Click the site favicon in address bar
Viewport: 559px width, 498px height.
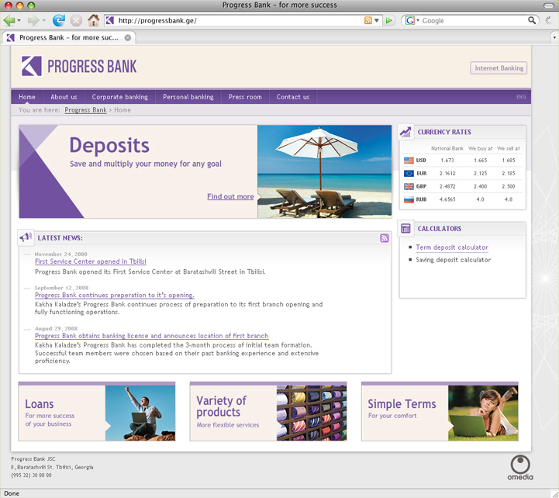point(110,21)
